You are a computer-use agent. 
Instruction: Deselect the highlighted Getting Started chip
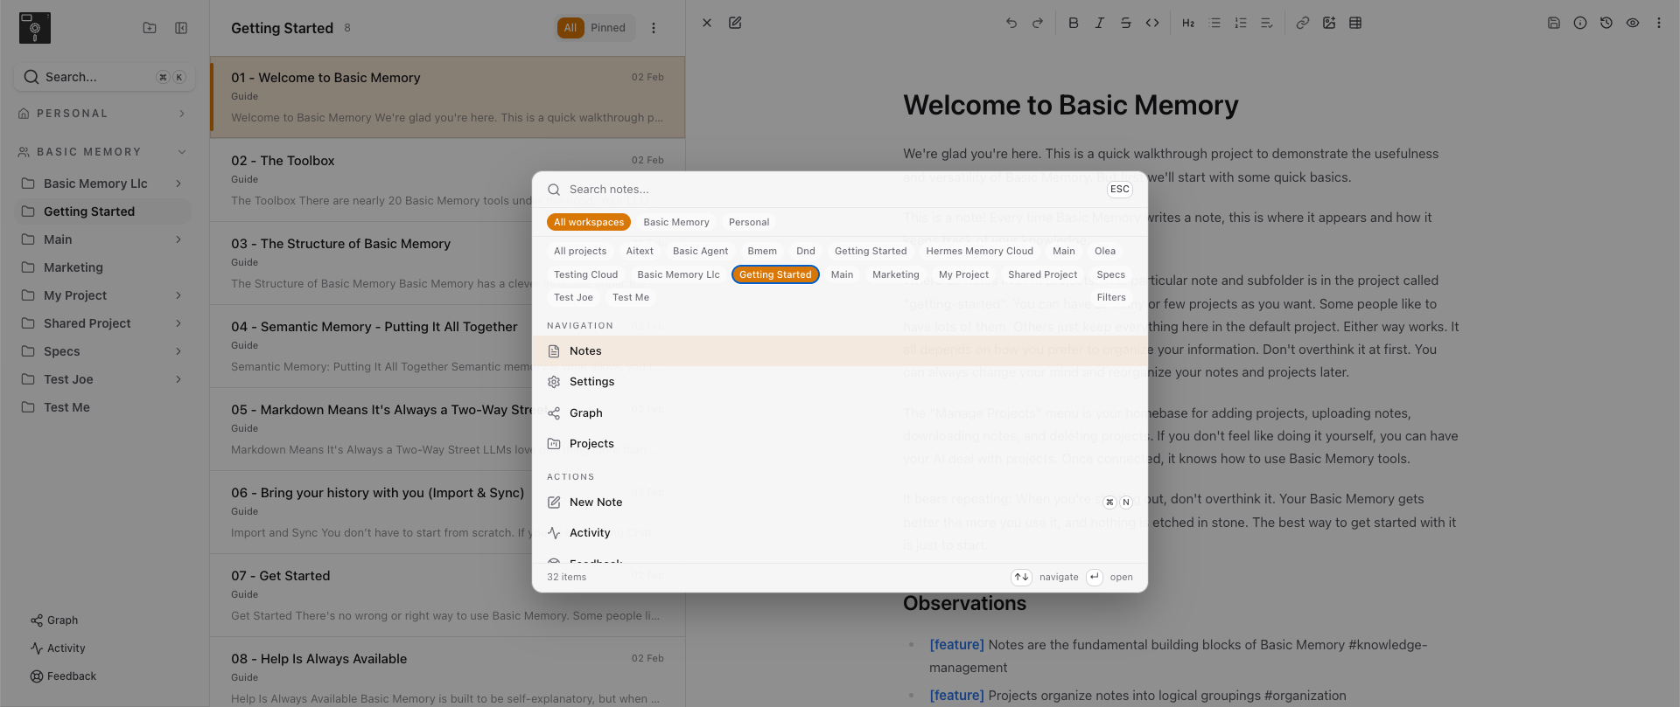(775, 274)
